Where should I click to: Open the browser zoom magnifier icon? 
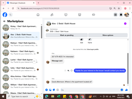(115, 8)
